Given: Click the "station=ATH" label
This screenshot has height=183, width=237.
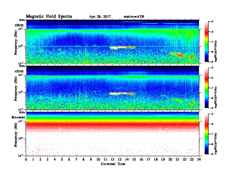Looking at the screenshot, I should [134, 16].
